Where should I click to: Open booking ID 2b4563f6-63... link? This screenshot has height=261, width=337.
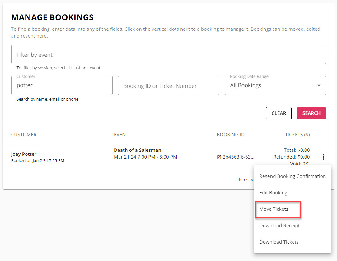point(238,157)
